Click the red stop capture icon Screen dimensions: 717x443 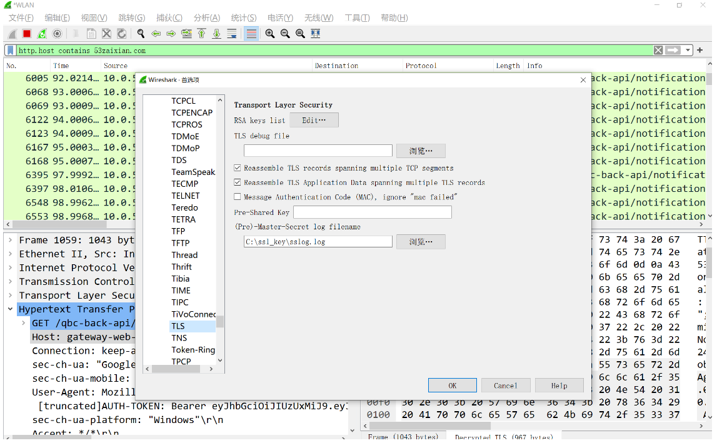pyautogui.click(x=27, y=33)
